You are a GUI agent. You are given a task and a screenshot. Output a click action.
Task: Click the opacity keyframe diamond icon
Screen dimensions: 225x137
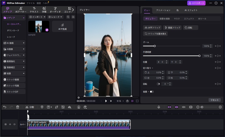[218, 56]
